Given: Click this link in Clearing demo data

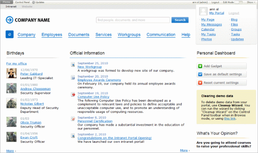Looking at the screenshot, I should point(230,119).
